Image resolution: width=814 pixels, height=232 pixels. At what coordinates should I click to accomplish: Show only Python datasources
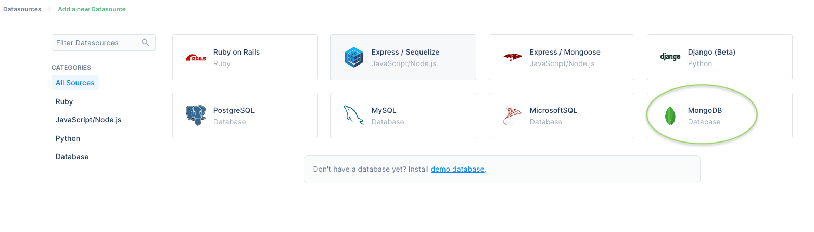(68, 138)
